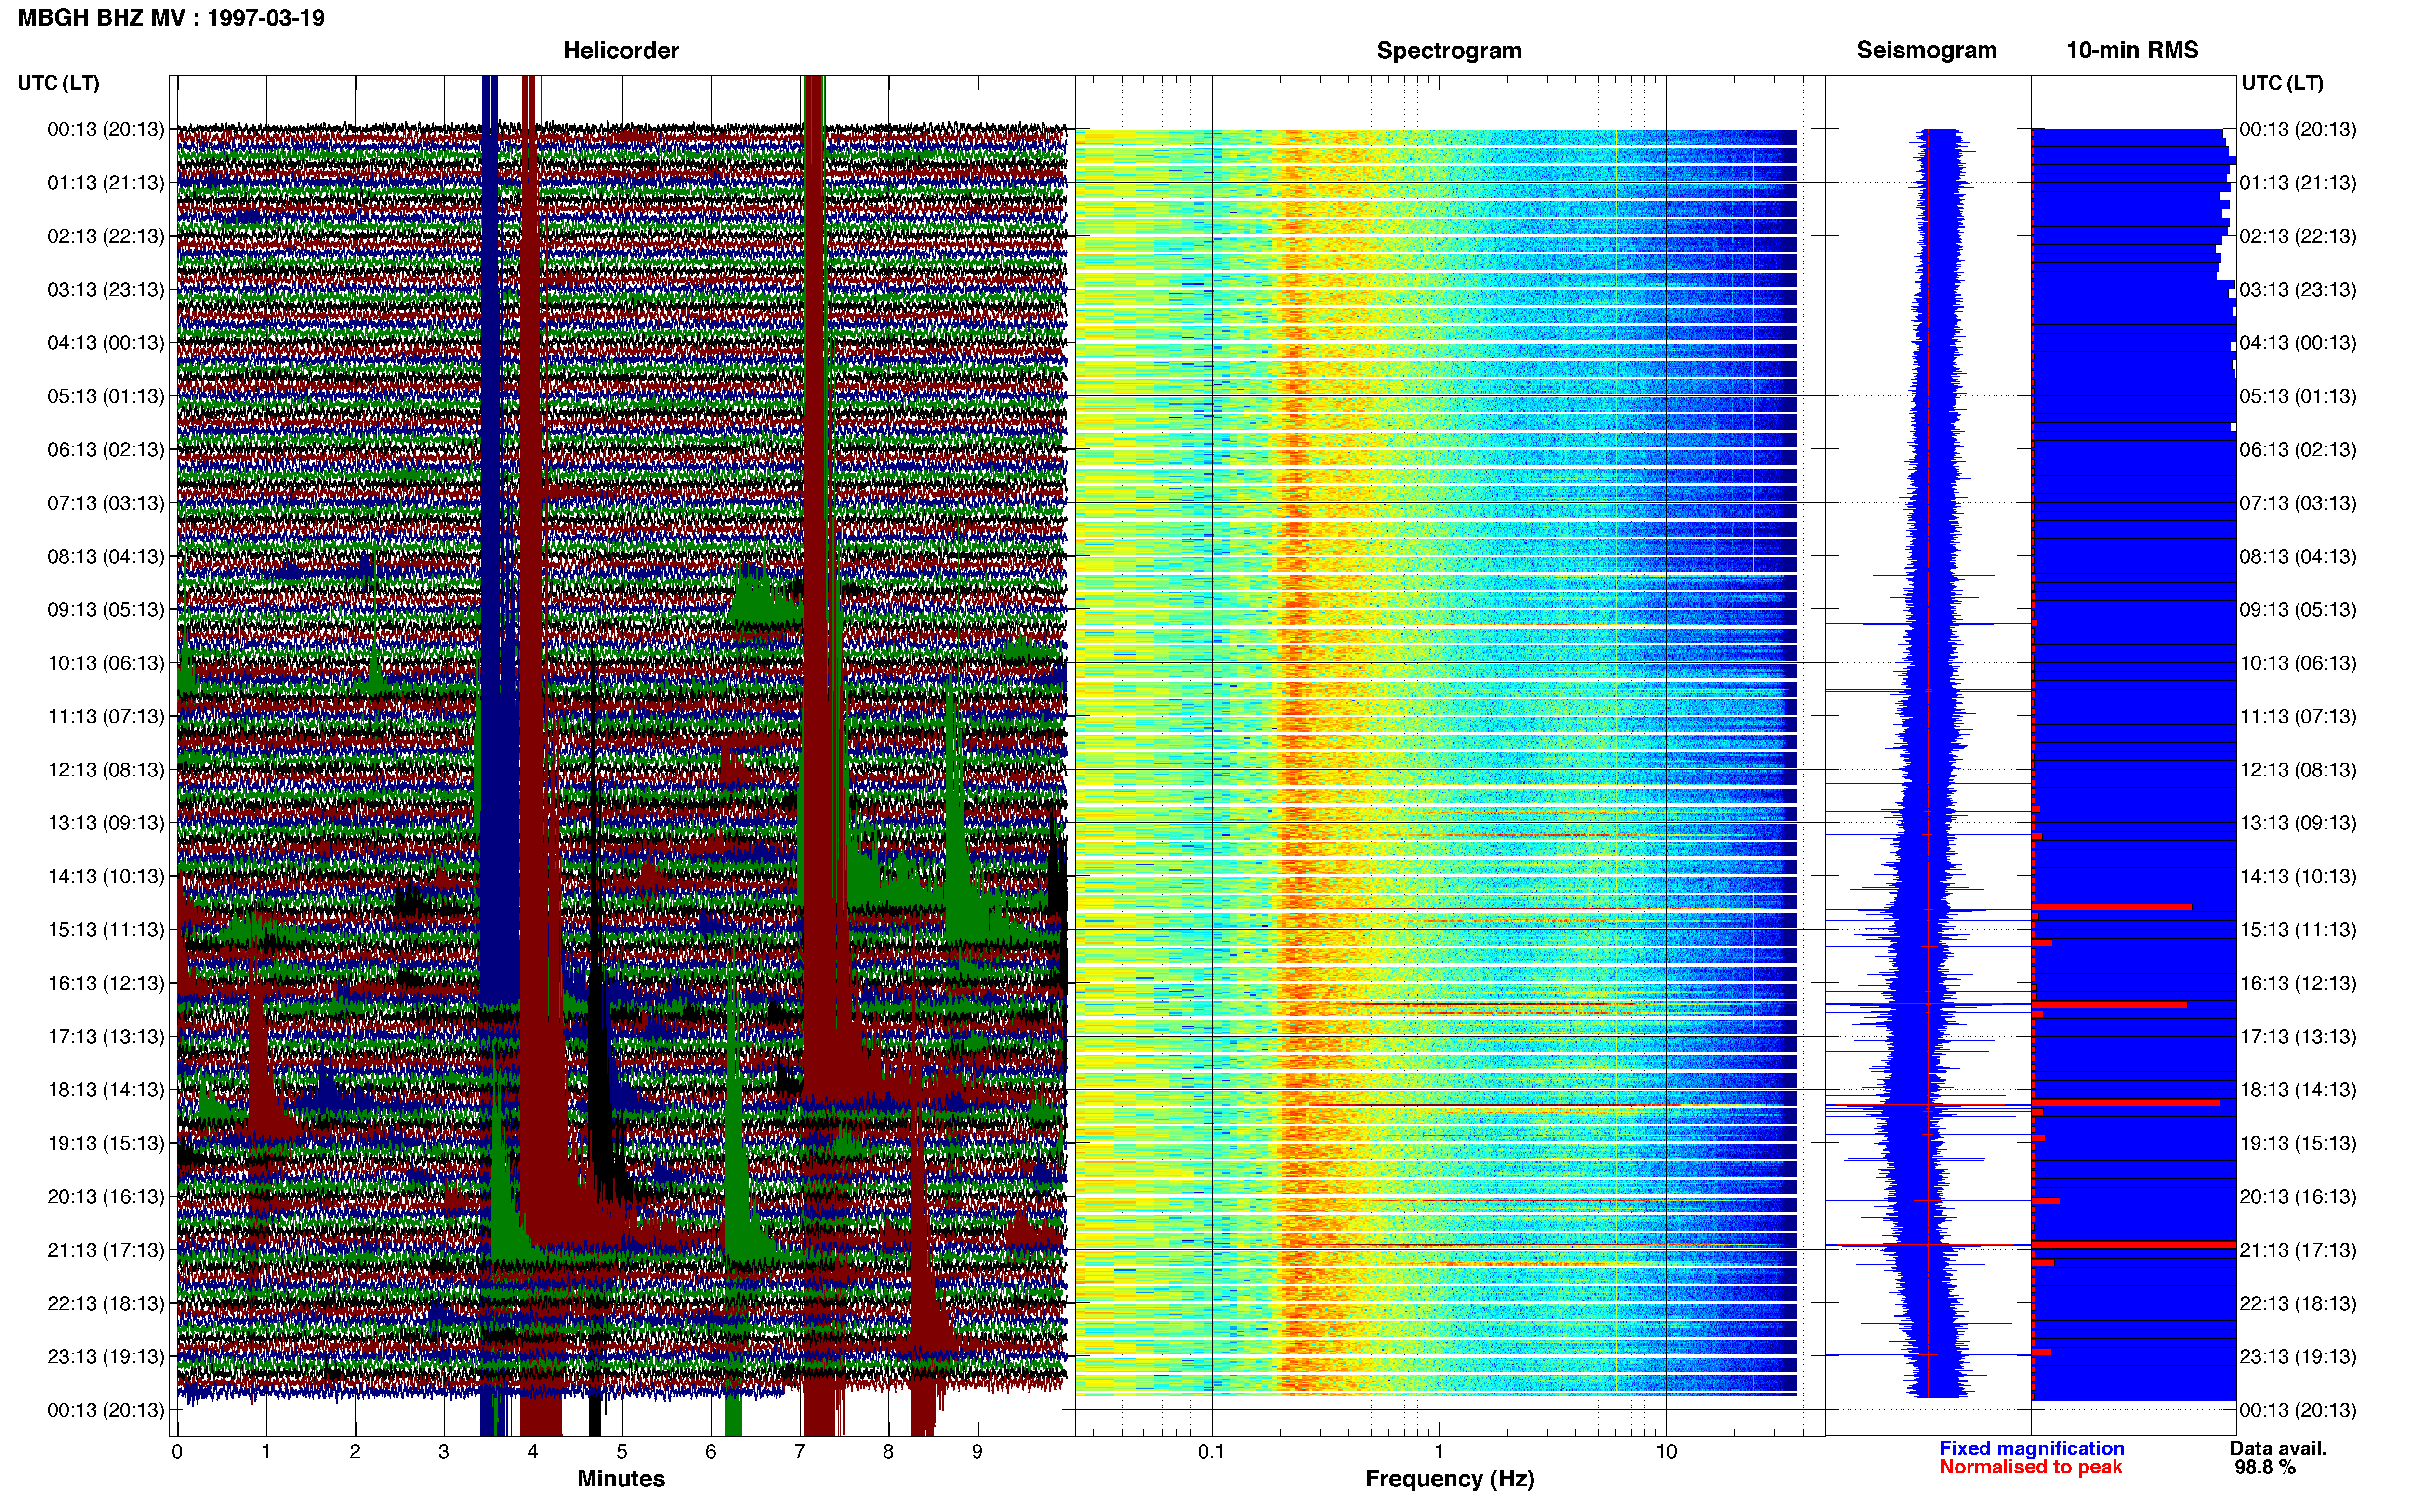
Task: Select the left '09:13 (05:13)' time label
Action: click(105, 610)
